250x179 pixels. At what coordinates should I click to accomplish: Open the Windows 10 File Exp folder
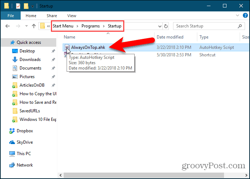point(38,119)
